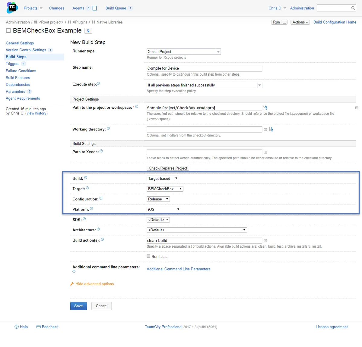Click the TeamCity logo
The width and height of the screenshot is (362, 347).
[12, 8]
